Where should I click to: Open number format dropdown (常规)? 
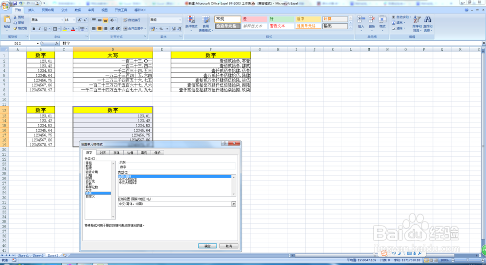point(180,20)
